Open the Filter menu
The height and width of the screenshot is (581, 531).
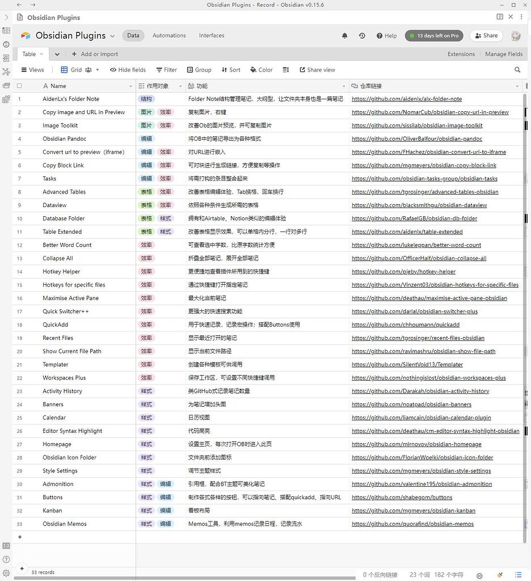tap(166, 70)
